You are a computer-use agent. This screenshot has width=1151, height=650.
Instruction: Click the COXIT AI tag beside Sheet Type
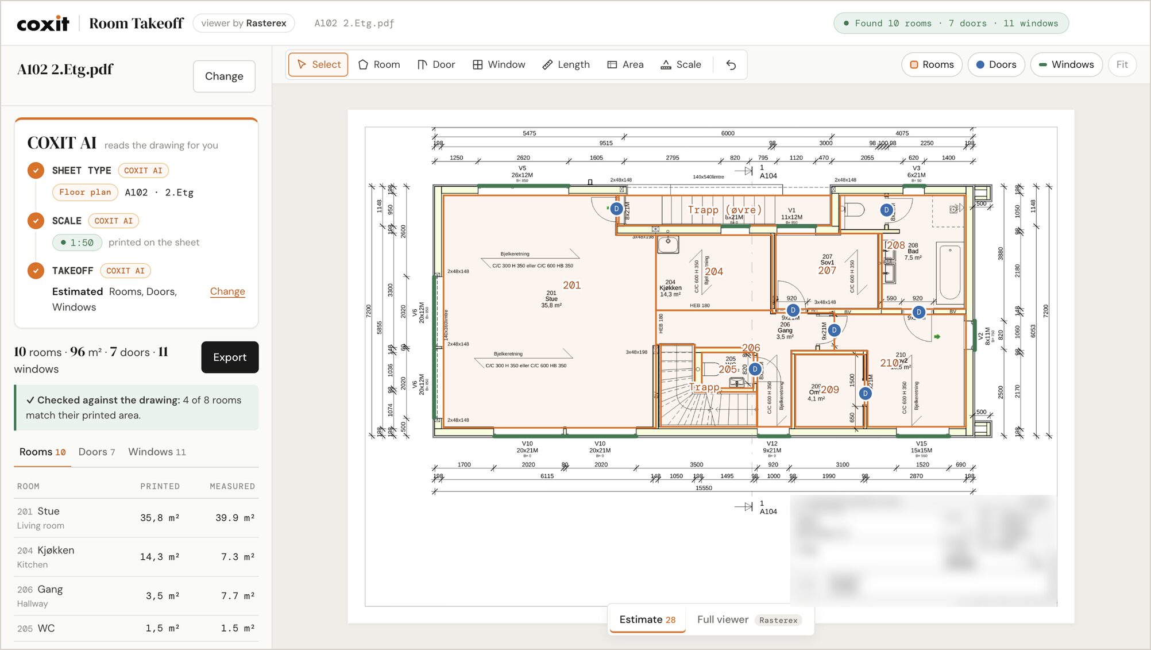[x=143, y=170]
